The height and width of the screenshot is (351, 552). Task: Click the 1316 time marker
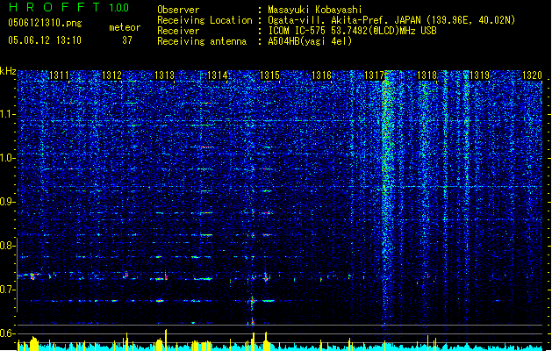click(322, 75)
